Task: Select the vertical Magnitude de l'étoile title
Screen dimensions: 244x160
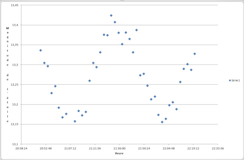Action: point(7,75)
